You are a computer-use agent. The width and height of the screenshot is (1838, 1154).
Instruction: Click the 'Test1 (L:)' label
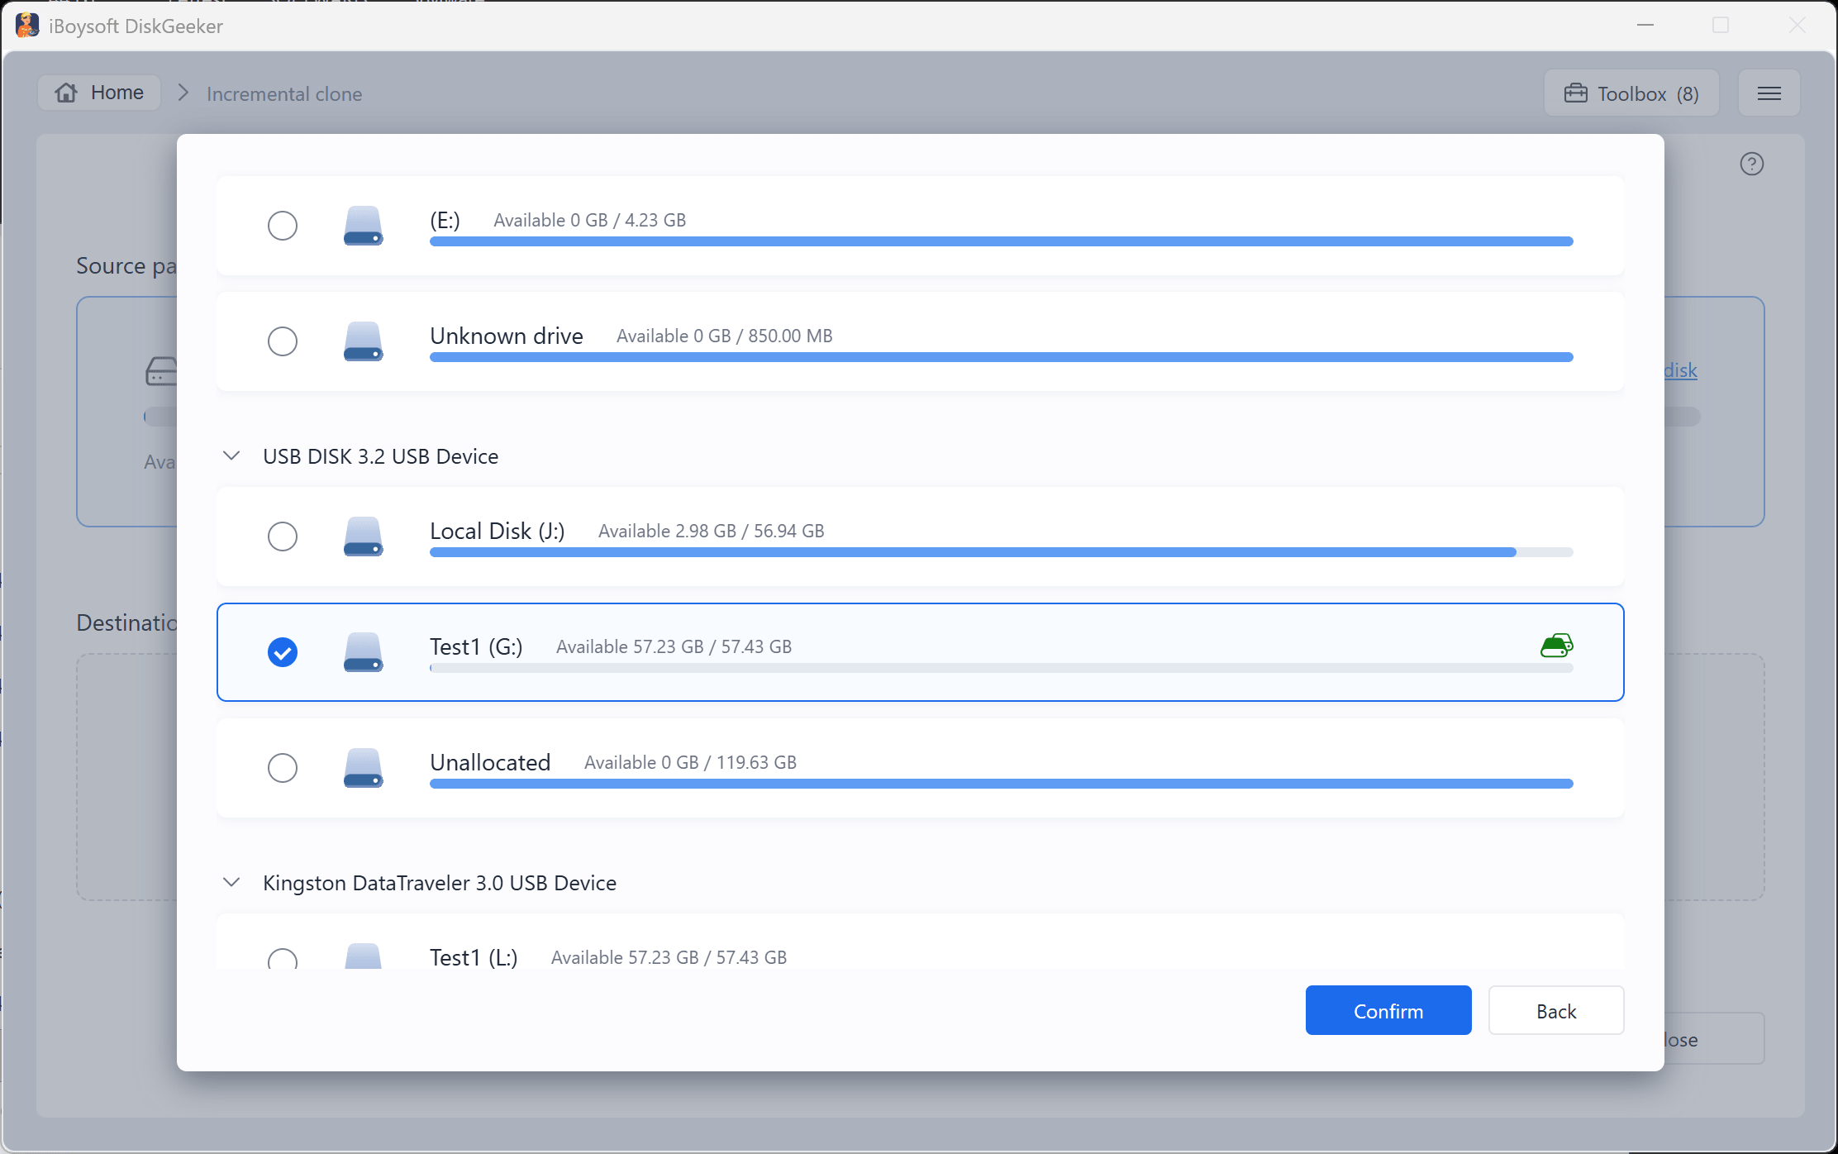[474, 957]
